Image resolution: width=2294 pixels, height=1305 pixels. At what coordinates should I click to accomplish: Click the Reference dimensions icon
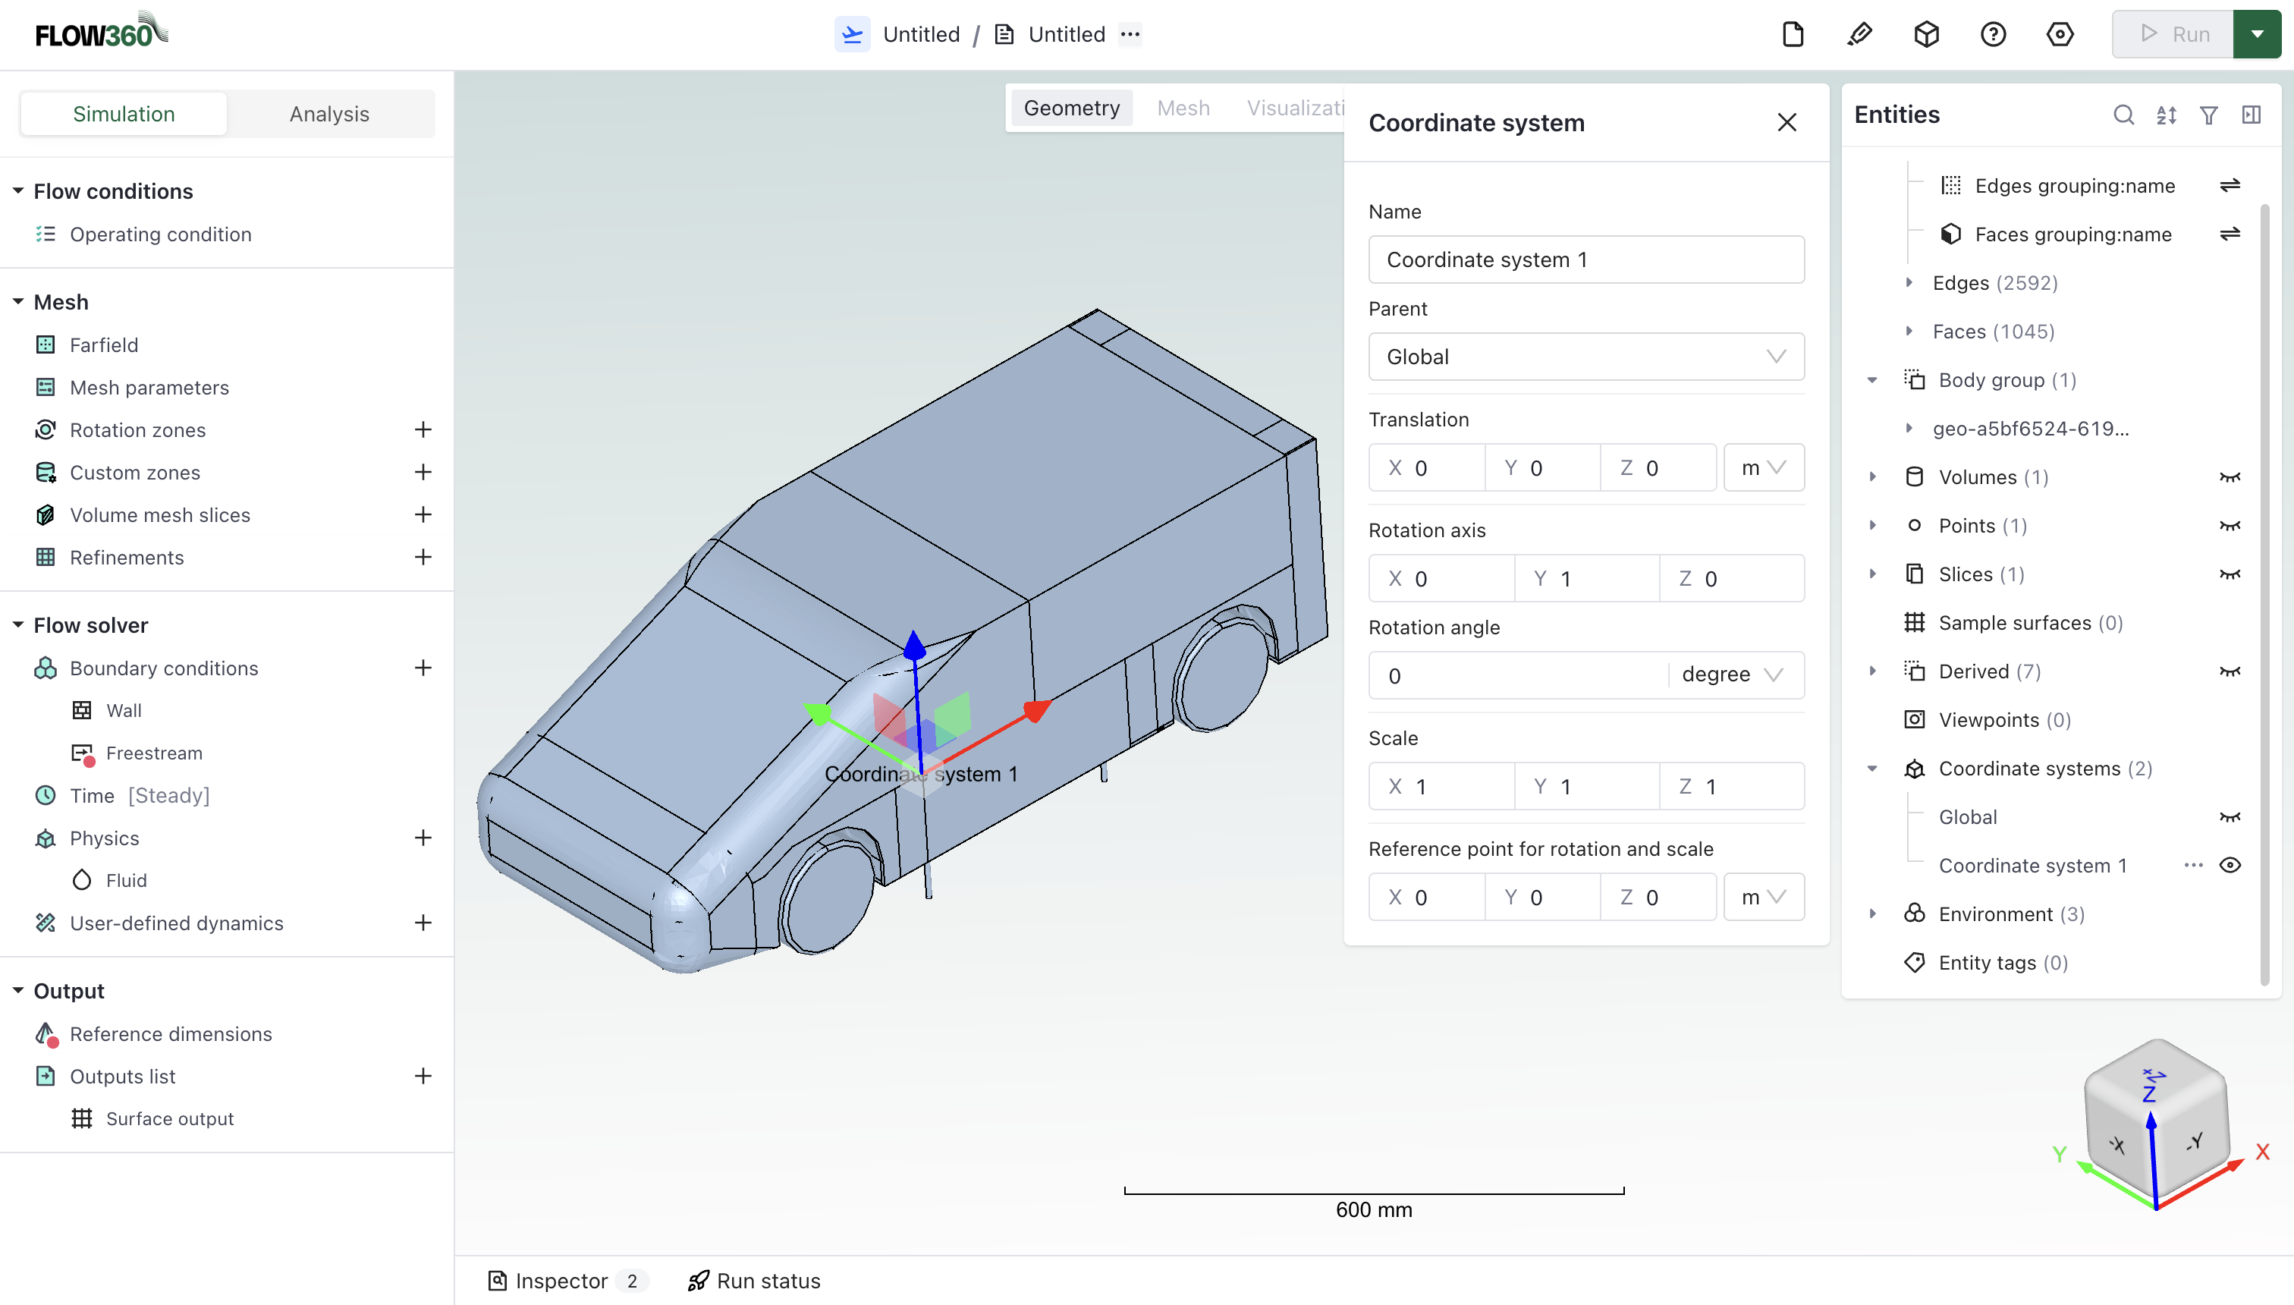tap(46, 1033)
